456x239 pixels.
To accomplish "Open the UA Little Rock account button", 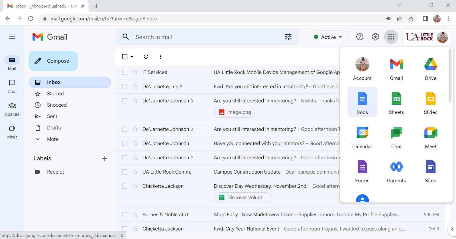I will click(426, 37).
